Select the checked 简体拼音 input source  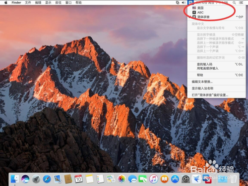point(216,17)
